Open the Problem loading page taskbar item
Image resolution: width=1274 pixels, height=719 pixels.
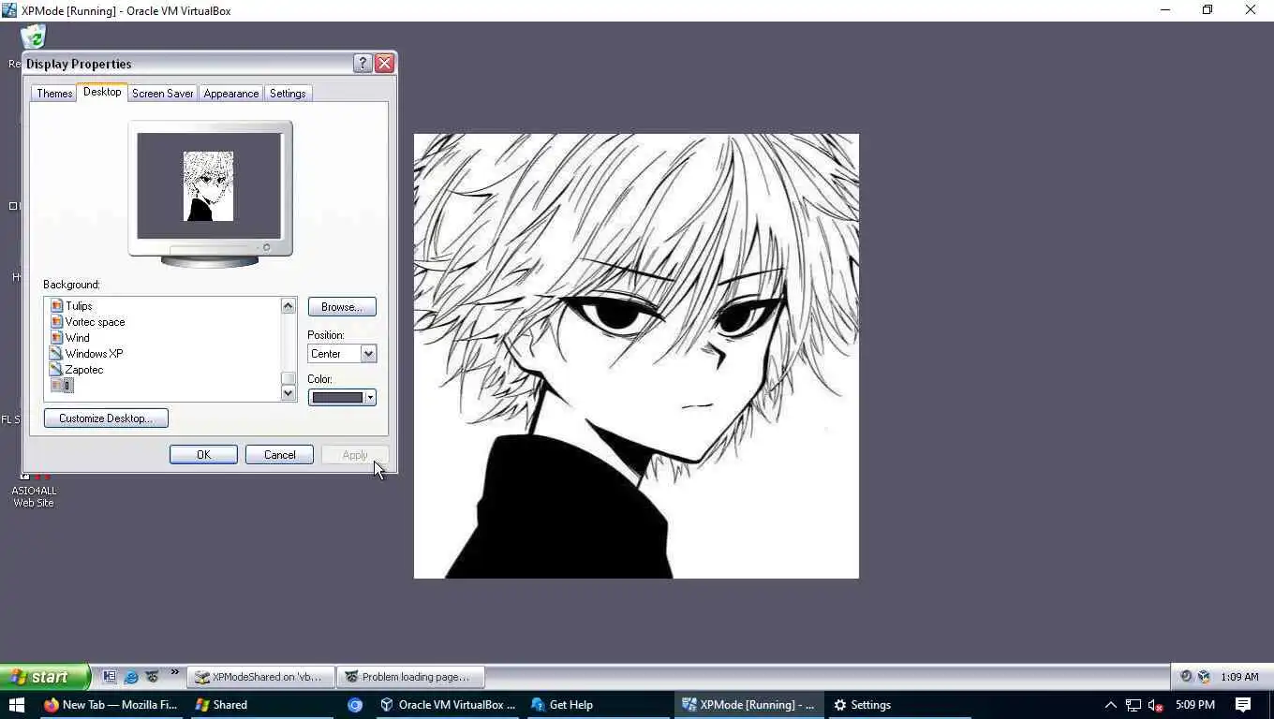pyautogui.click(x=410, y=677)
